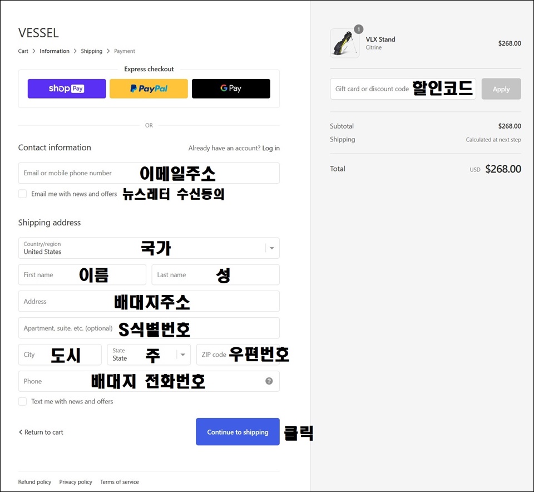The height and width of the screenshot is (492, 534).
Task: Open the Terms of service link
Action: 120,482
